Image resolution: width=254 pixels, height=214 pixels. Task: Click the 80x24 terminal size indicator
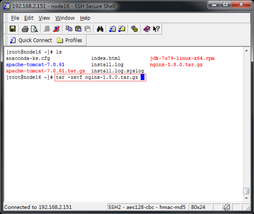(x=198, y=207)
